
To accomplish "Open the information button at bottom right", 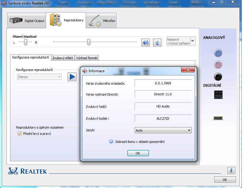I will coord(231,170).
